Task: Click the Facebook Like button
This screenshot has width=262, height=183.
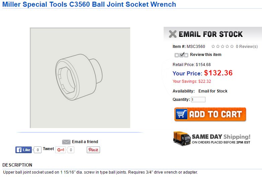Action: (x=23, y=150)
